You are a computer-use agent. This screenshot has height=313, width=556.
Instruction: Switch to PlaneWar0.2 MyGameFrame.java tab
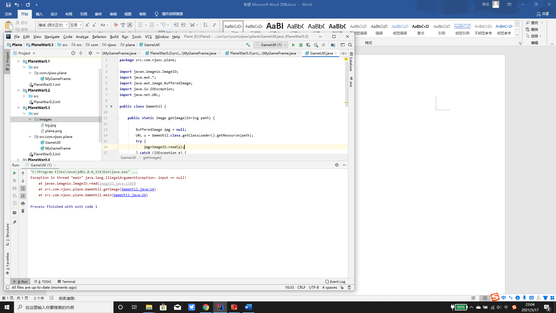click(183, 53)
